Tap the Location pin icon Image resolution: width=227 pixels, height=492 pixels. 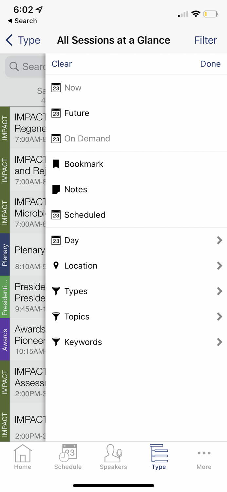point(56,266)
